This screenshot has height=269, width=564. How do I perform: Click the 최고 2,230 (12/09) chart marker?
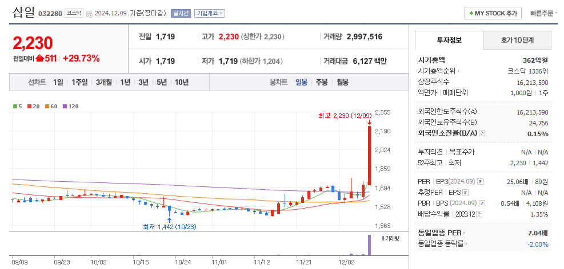point(345,116)
